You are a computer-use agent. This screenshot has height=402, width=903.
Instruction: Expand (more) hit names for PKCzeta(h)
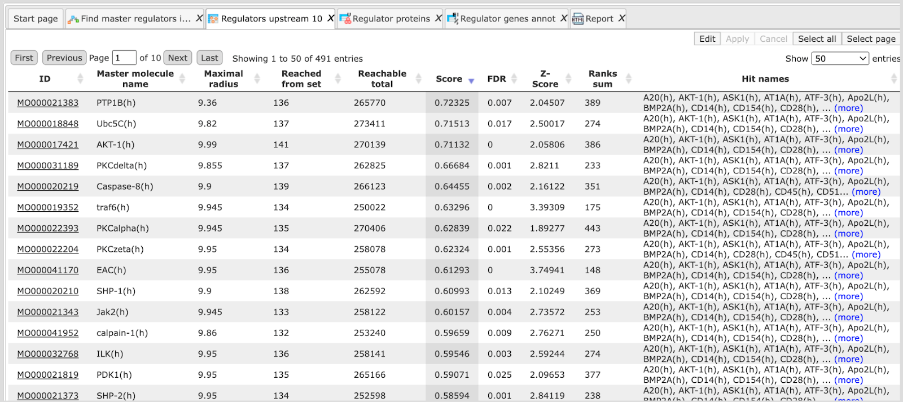pos(866,254)
